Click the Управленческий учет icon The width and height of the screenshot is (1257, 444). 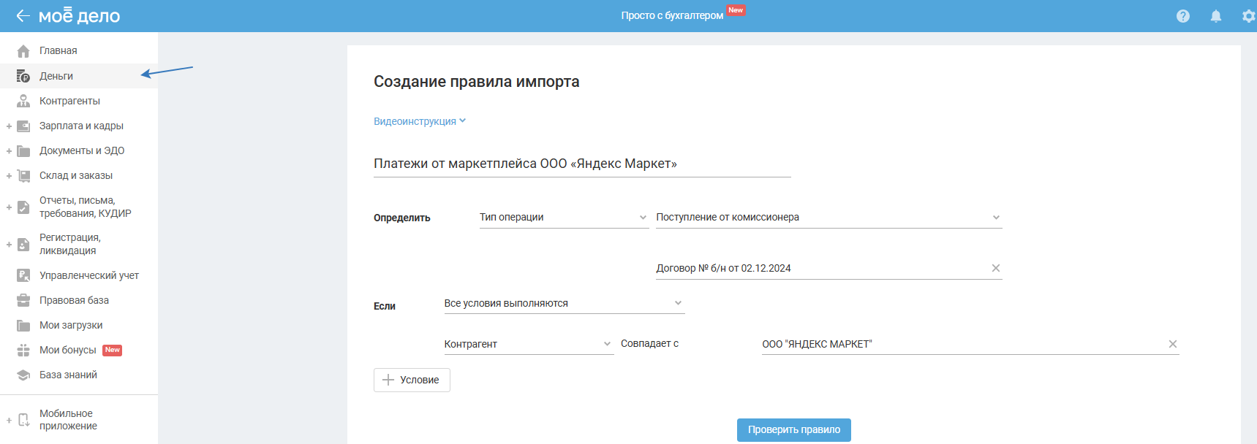tap(23, 275)
